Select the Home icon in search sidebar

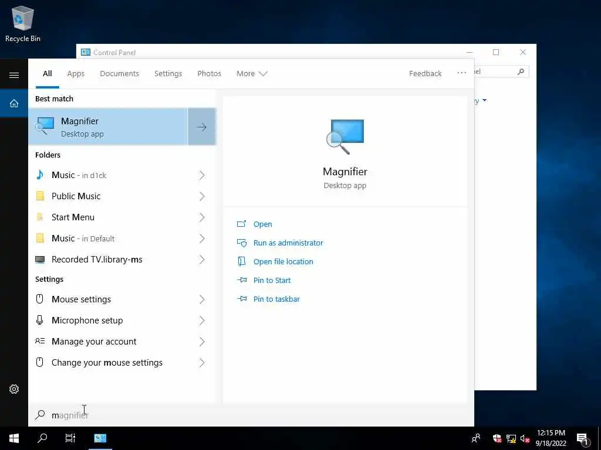click(14, 103)
